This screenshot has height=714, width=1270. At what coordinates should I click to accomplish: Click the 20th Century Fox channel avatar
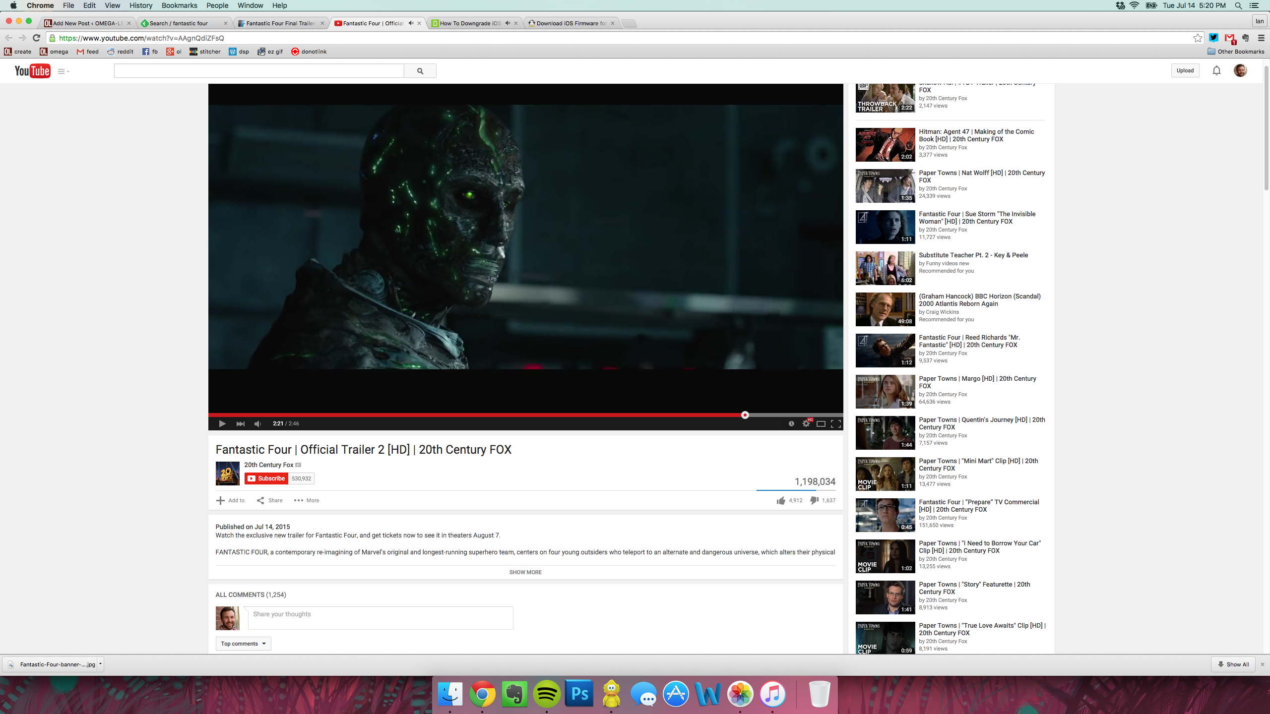click(x=227, y=474)
